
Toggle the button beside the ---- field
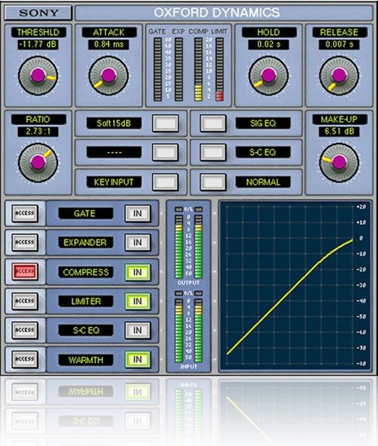(166, 153)
